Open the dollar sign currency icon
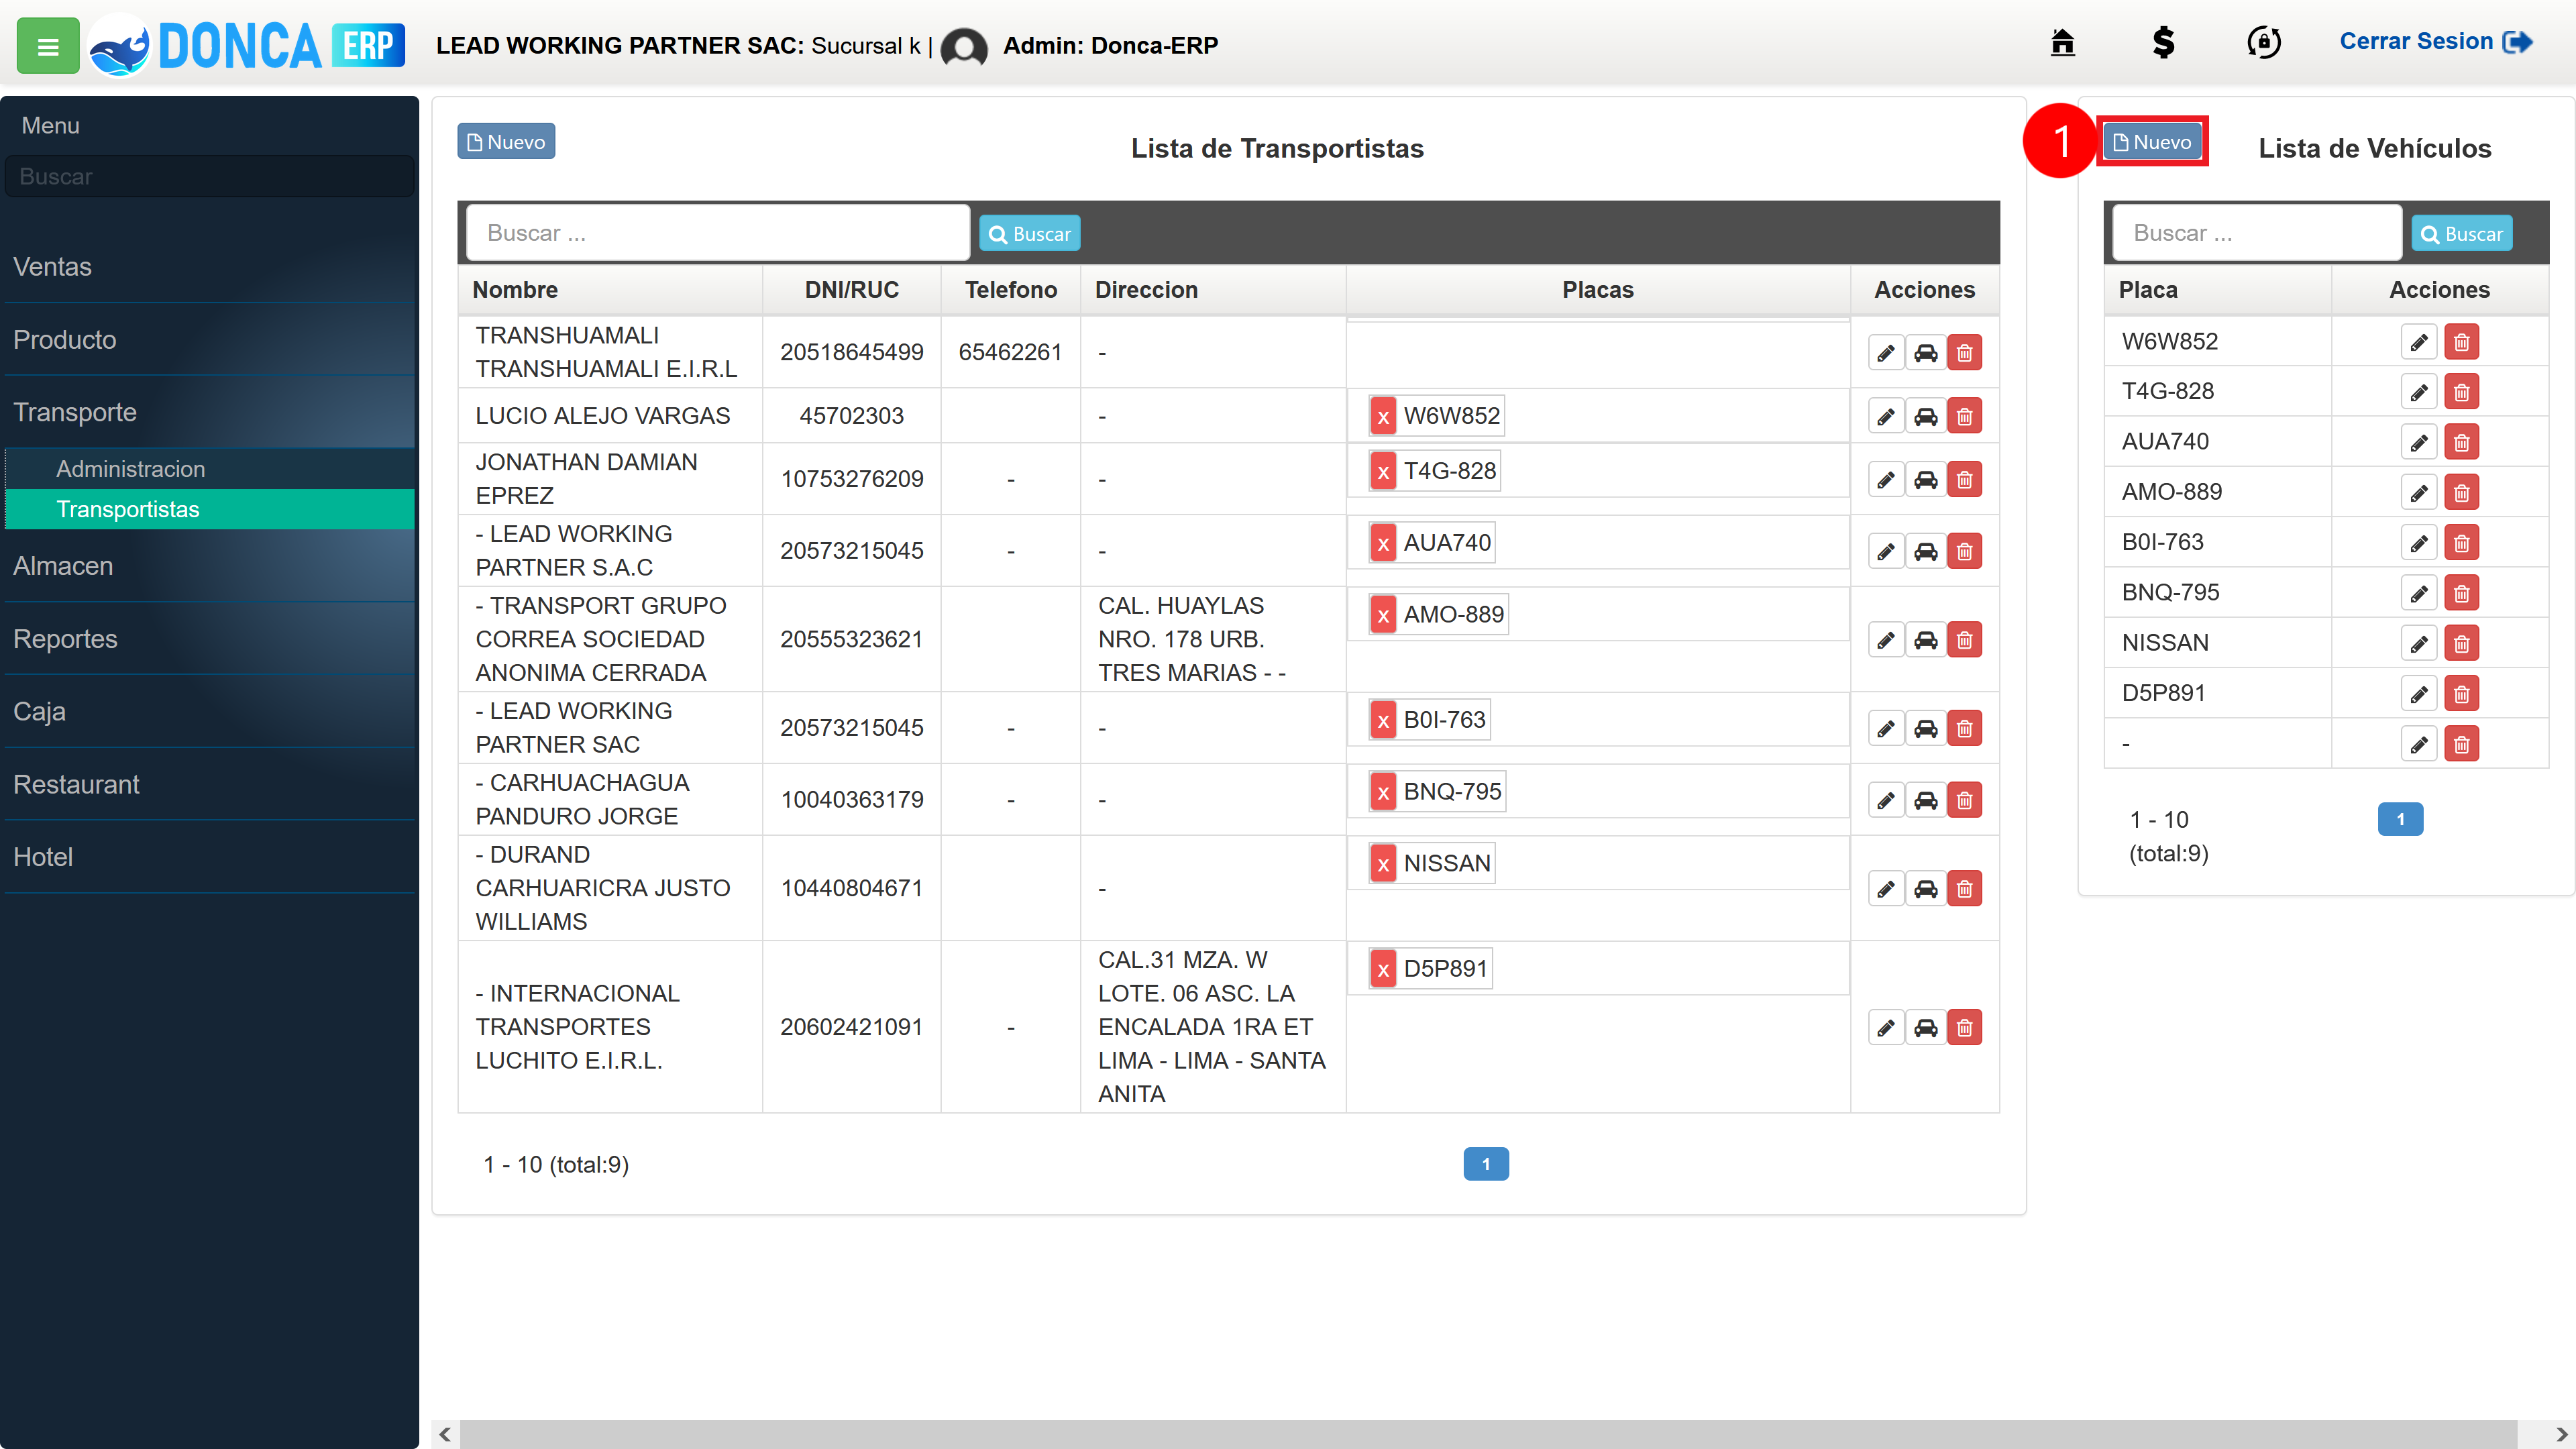The image size is (2576, 1449). pyautogui.click(x=2163, y=42)
